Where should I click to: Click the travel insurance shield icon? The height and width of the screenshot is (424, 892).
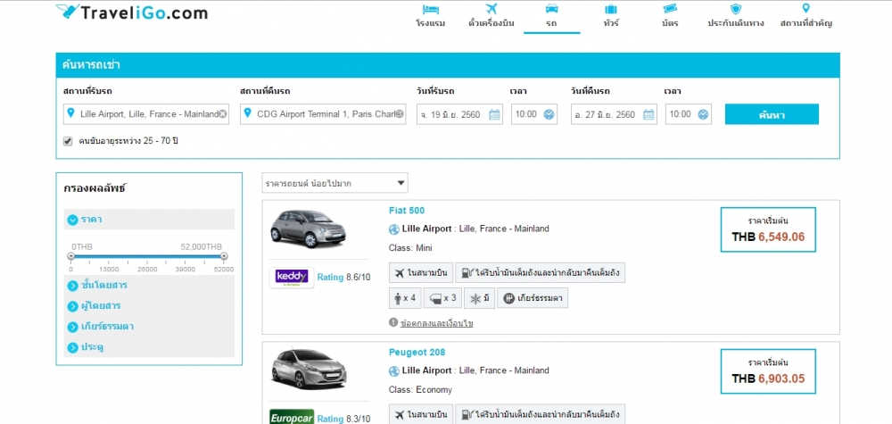(x=736, y=9)
